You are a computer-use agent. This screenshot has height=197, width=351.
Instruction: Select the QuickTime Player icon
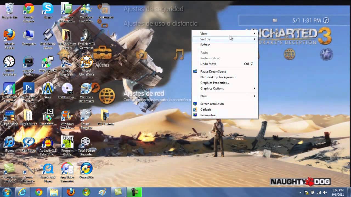pos(48,173)
